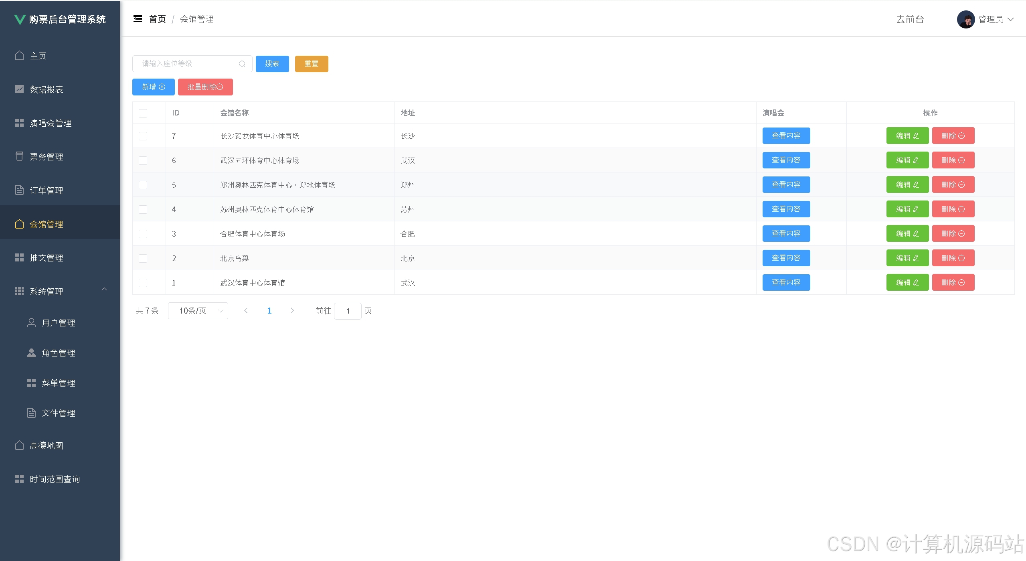
Task: Click the grid icon beside 推文管理
Action: tap(19, 257)
